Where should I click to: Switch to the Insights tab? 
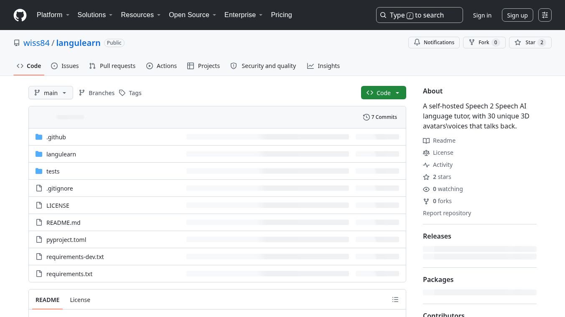(323, 66)
